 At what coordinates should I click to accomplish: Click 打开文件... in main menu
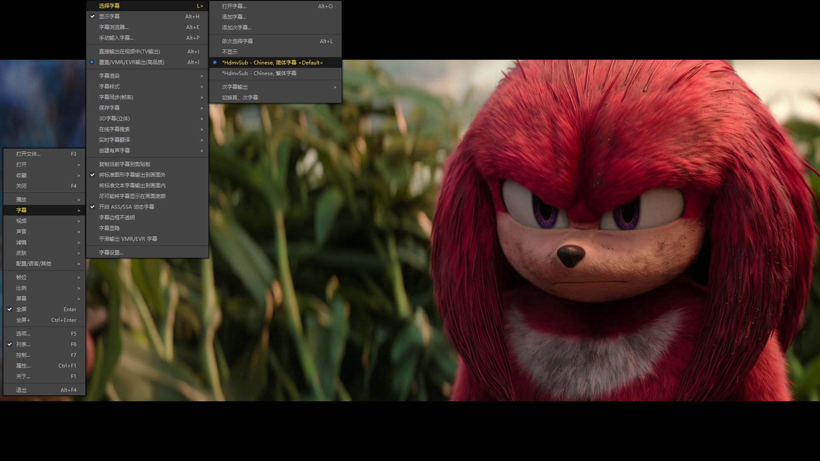[x=28, y=154]
